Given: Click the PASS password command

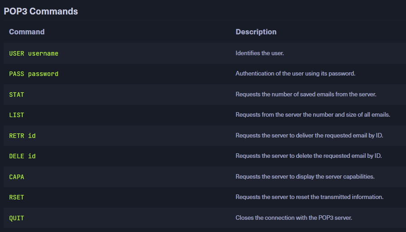Looking at the screenshot, I should [x=33, y=74].
